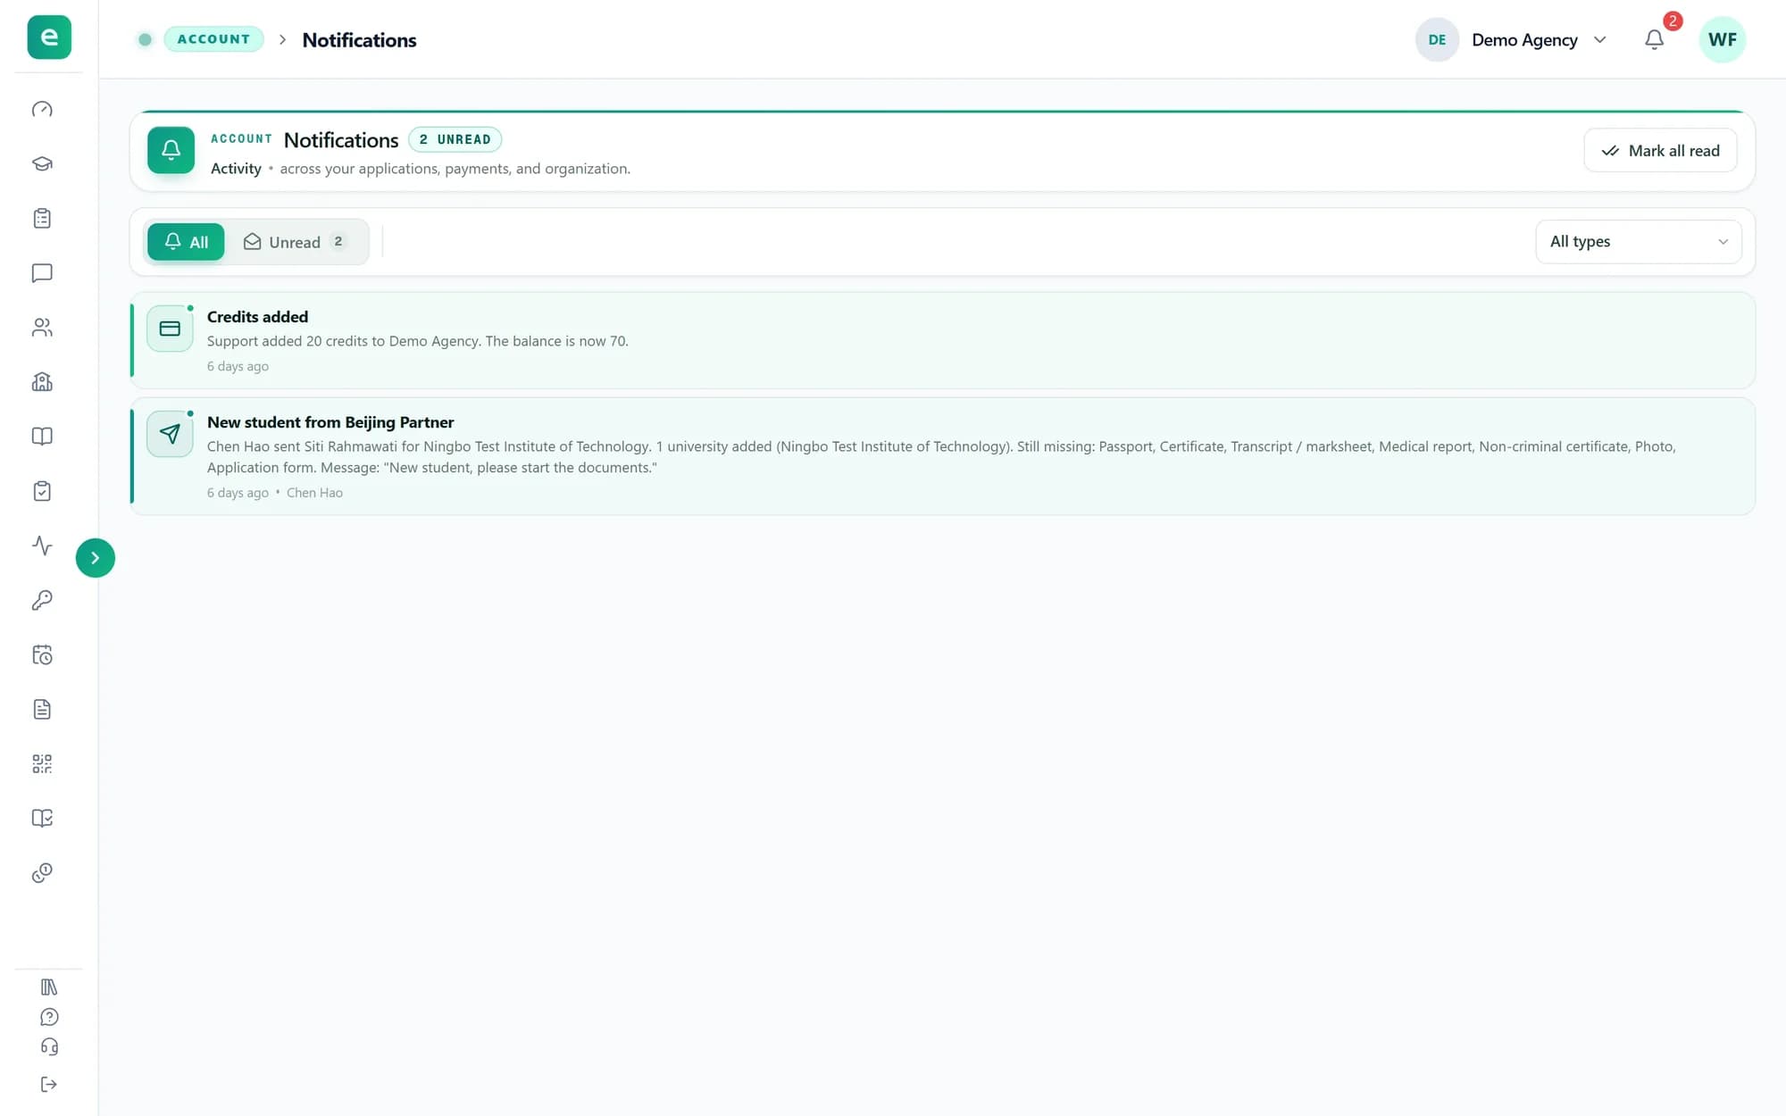1786x1116 pixels.
Task: Open the calendar clock sidebar icon
Action: tap(42, 654)
